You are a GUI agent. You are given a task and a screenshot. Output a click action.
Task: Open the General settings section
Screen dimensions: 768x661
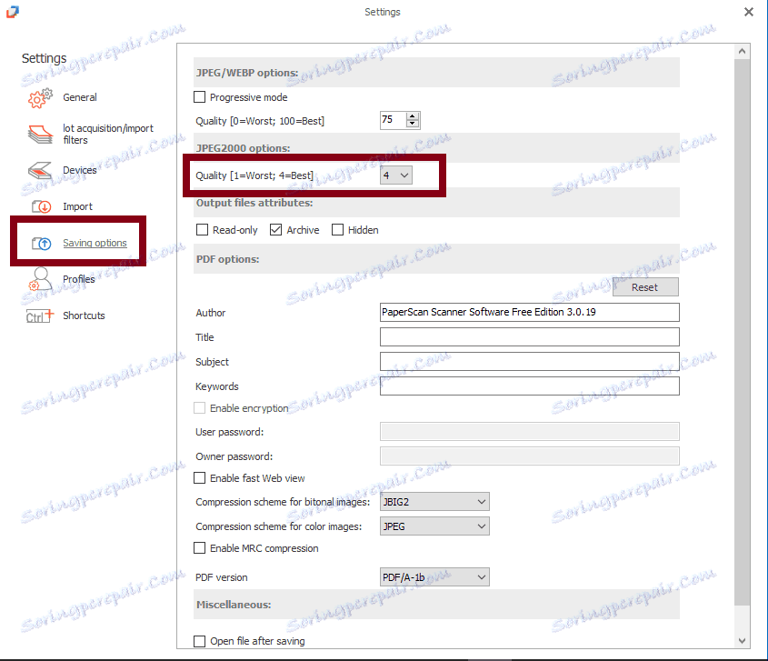pyautogui.click(x=80, y=97)
